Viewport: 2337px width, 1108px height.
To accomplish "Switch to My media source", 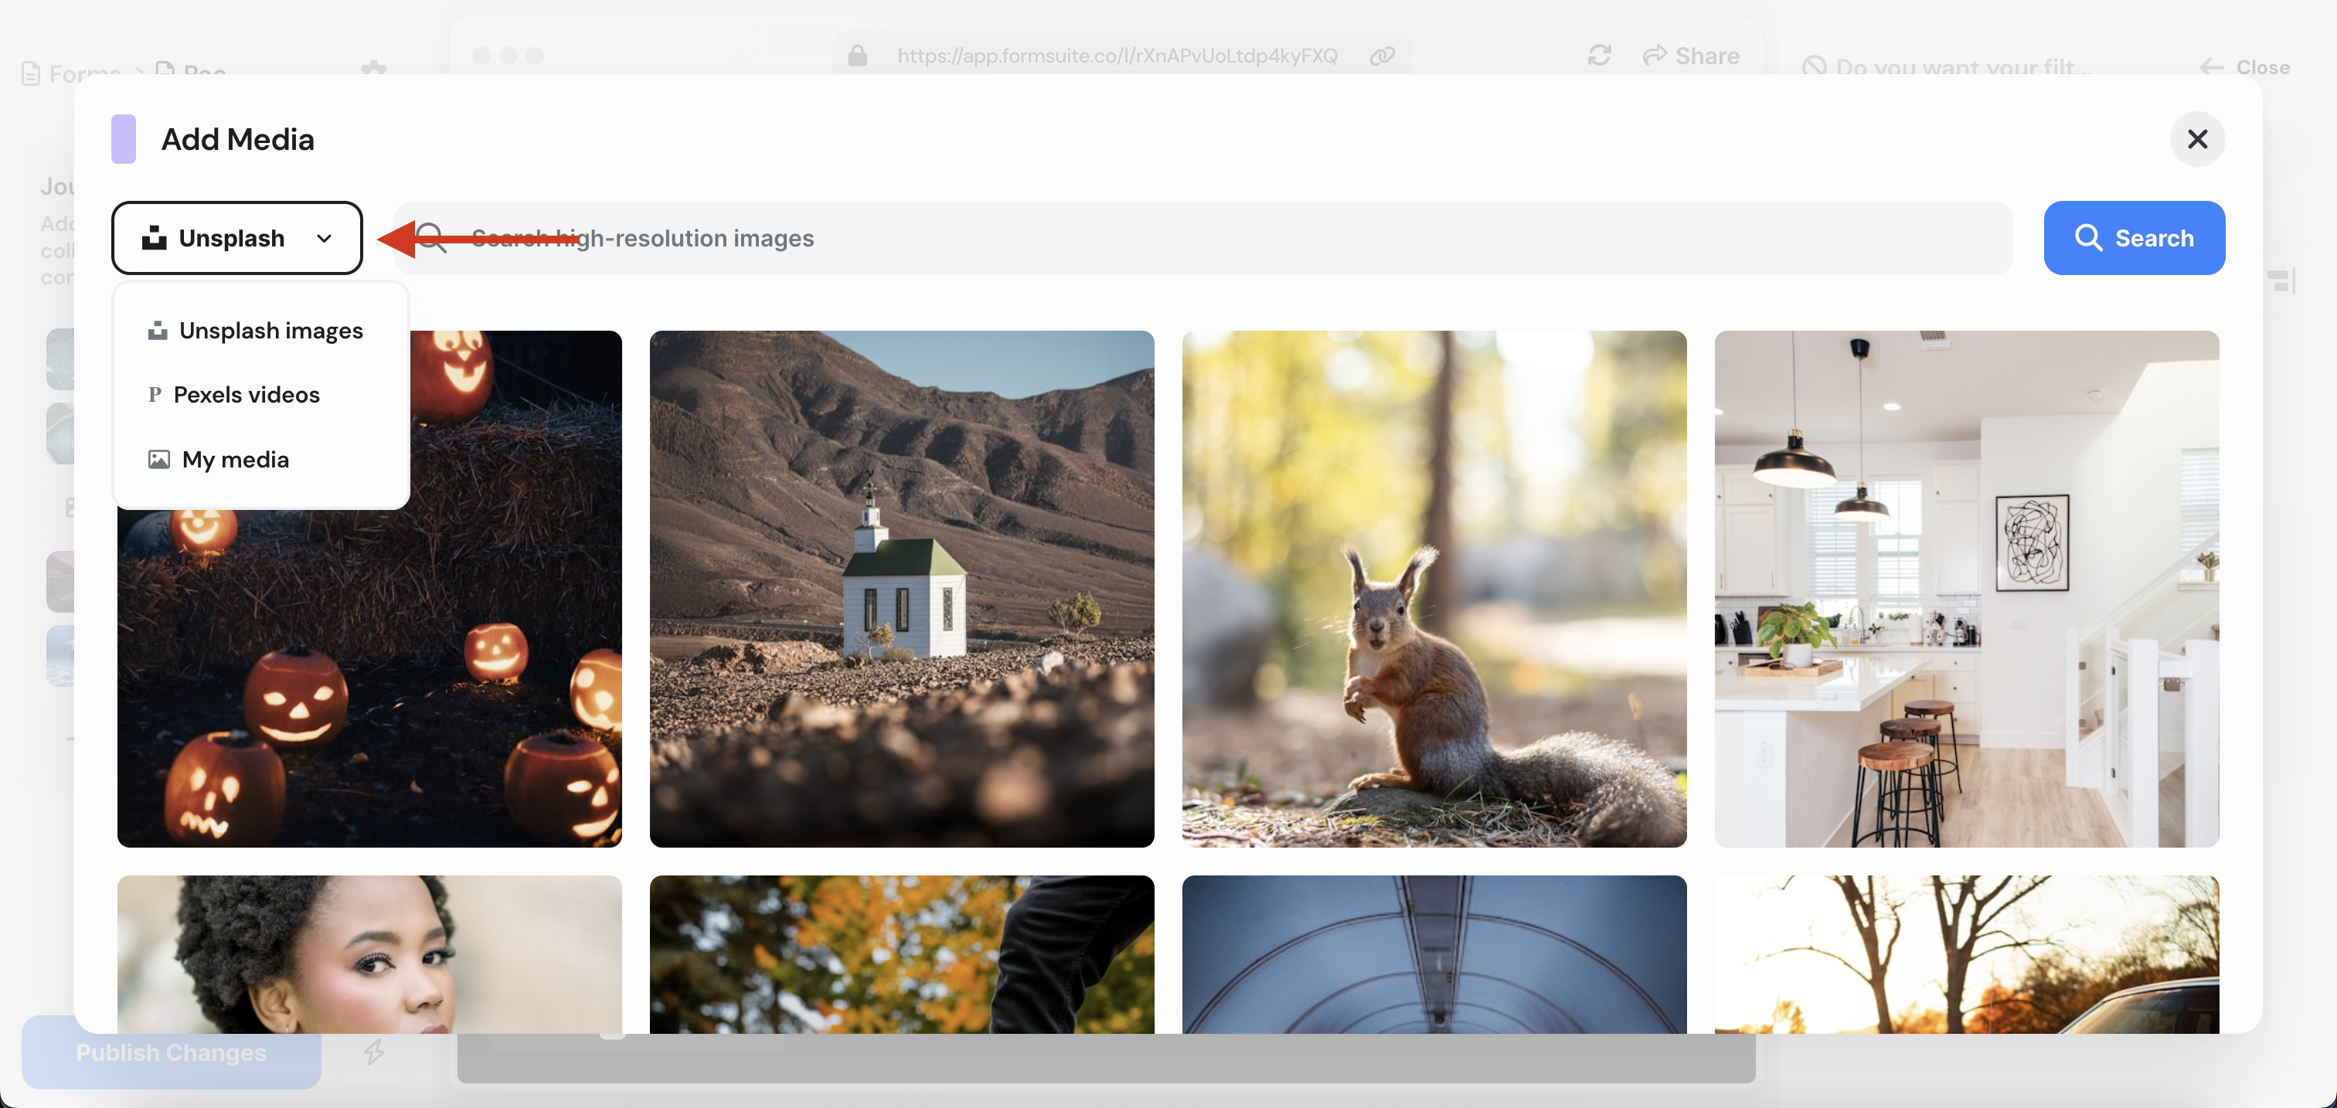I will [235, 459].
